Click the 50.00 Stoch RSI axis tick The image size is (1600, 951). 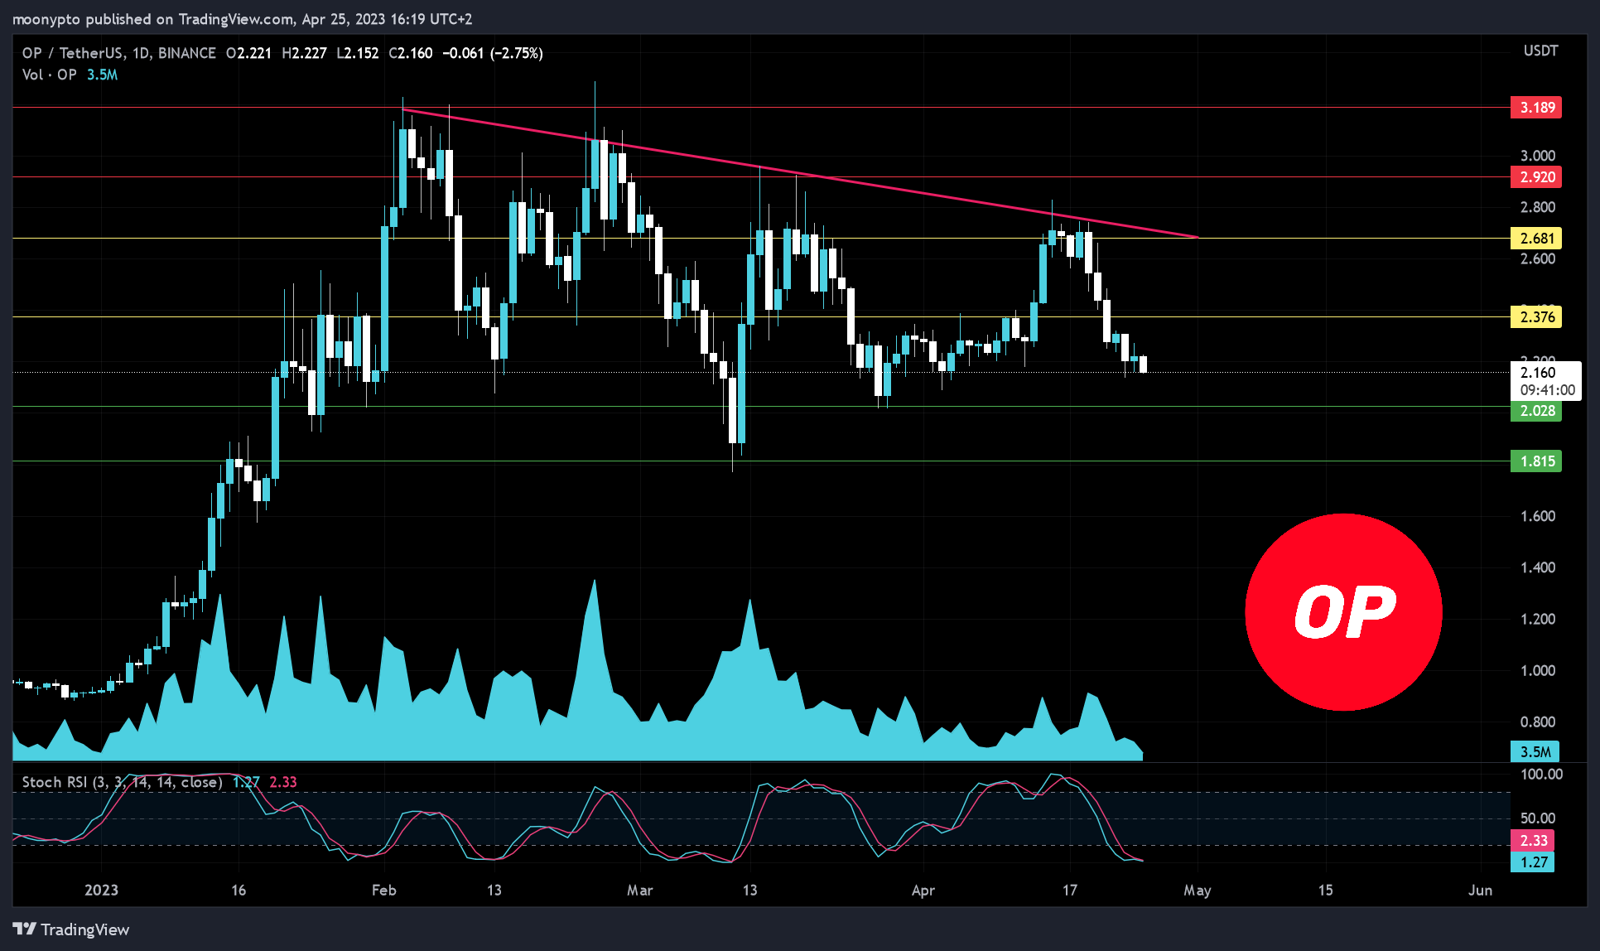(1538, 818)
